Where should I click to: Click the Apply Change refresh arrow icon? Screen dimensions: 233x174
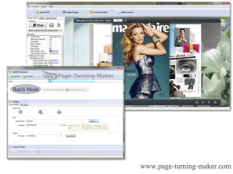tap(64, 12)
